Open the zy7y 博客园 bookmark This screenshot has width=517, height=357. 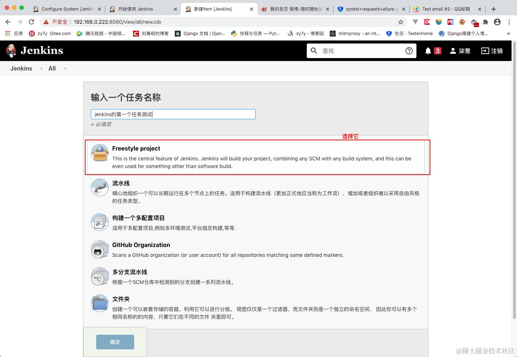pos(306,33)
